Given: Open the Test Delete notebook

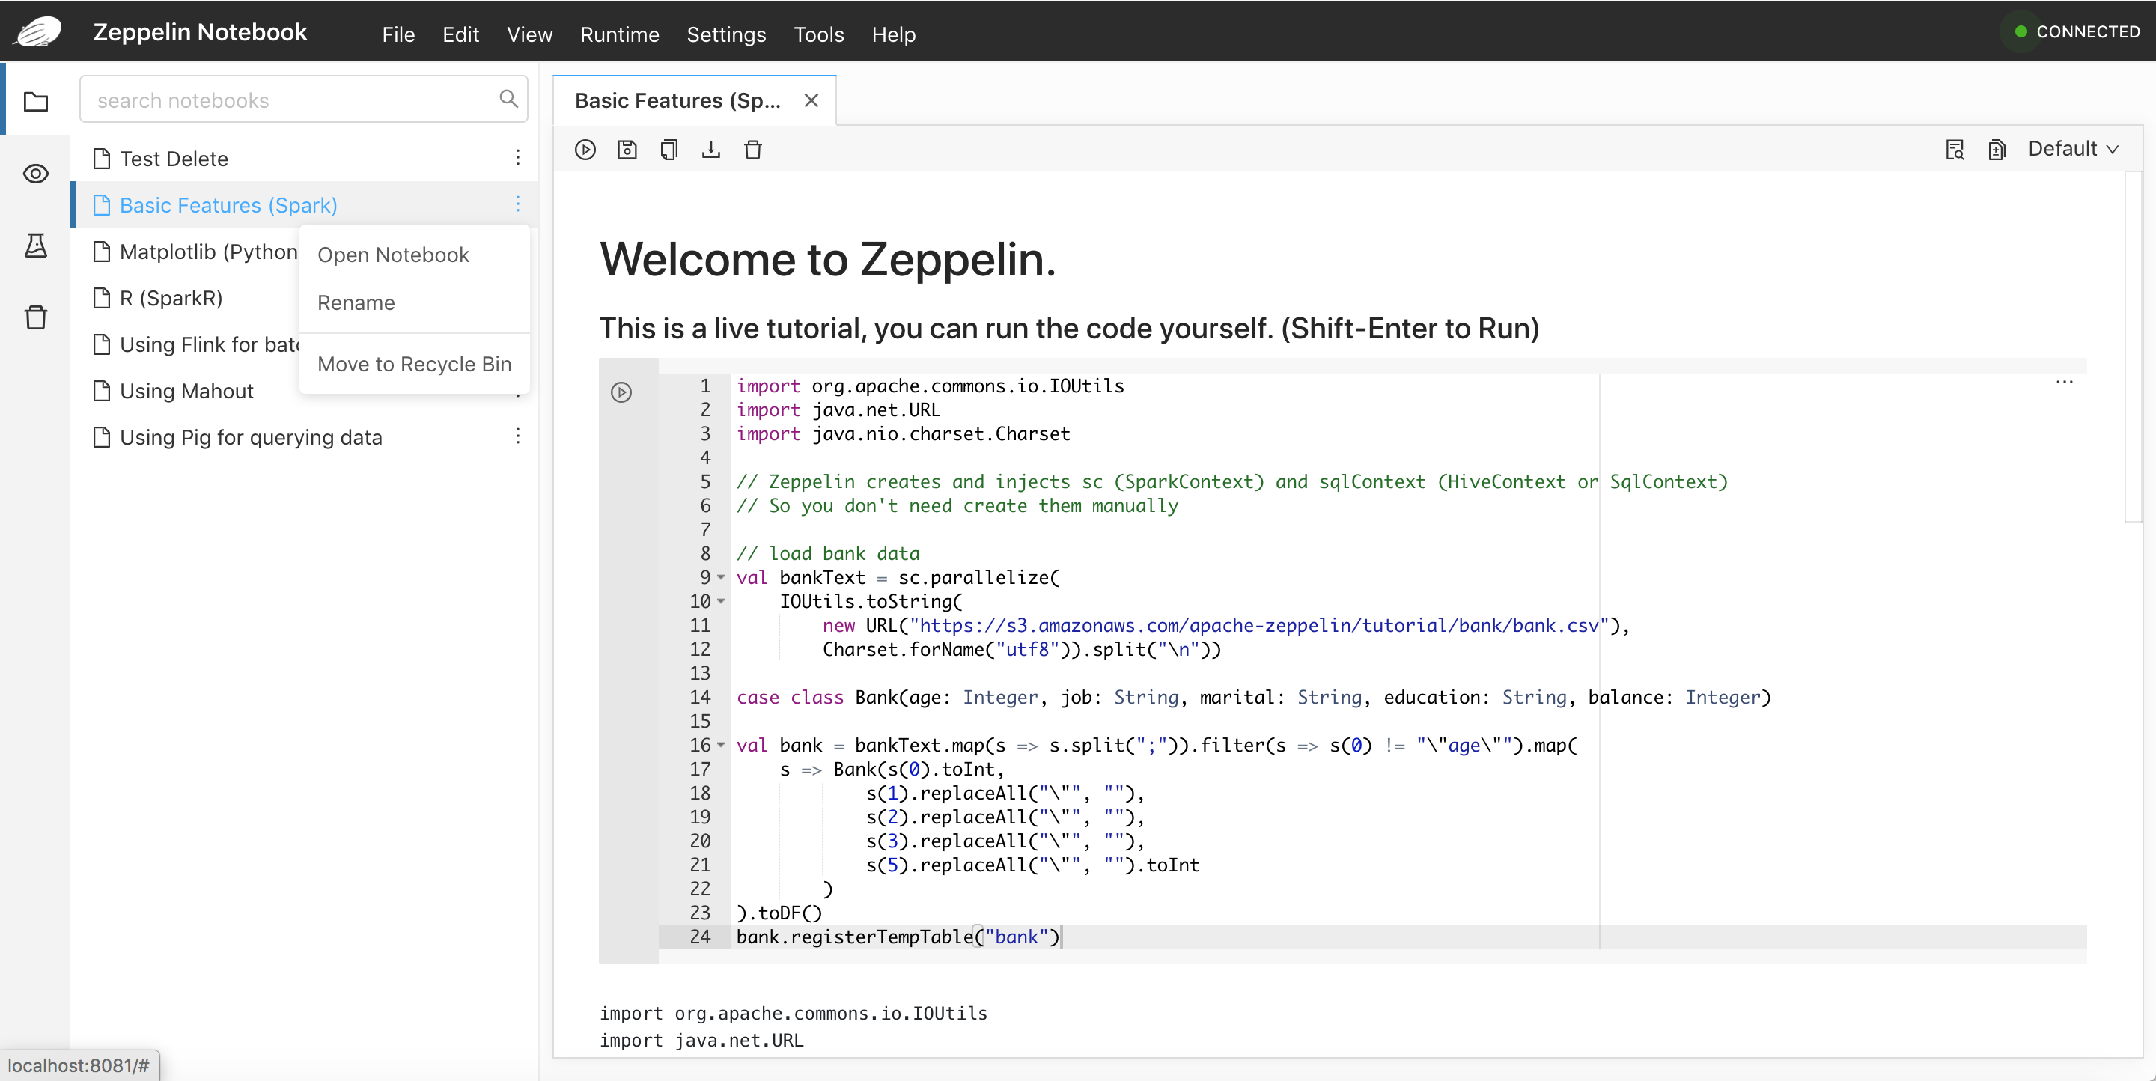Looking at the screenshot, I should click(173, 159).
